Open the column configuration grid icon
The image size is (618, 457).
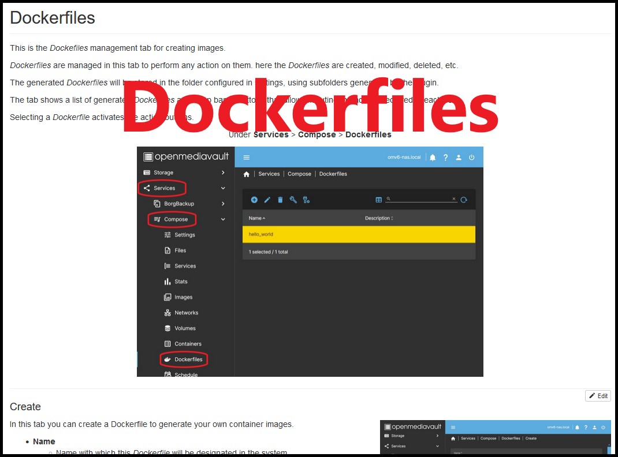click(x=379, y=199)
